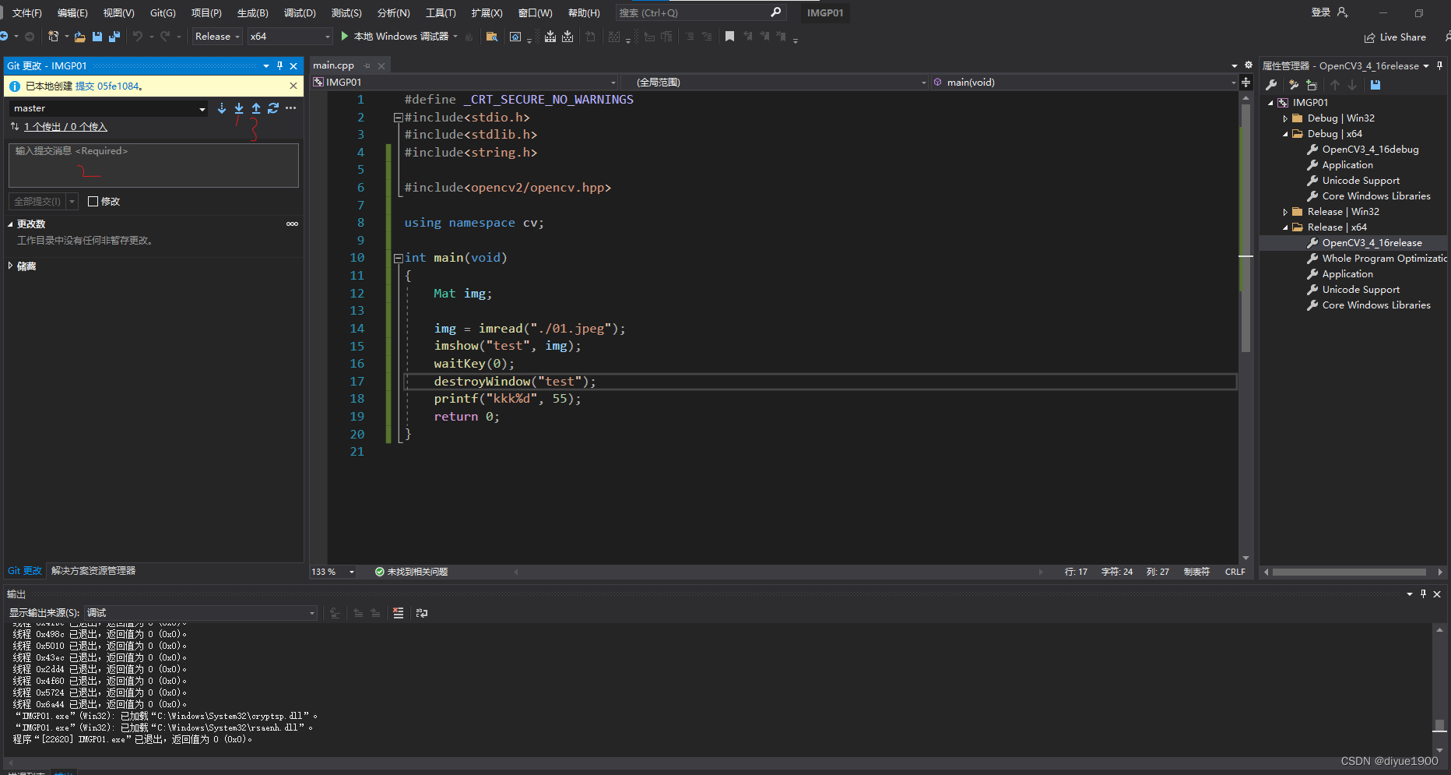Click the blue Save icon in Property Manager

pyautogui.click(x=1375, y=85)
